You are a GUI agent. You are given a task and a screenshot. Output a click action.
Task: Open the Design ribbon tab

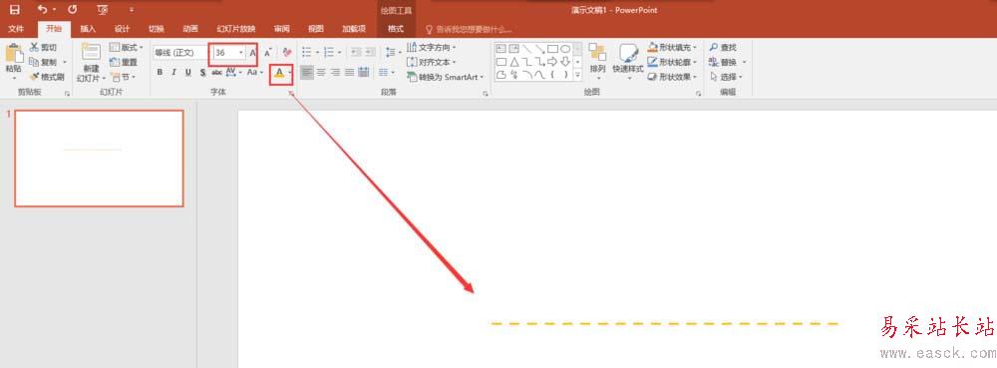pyautogui.click(x=122, y=29)
